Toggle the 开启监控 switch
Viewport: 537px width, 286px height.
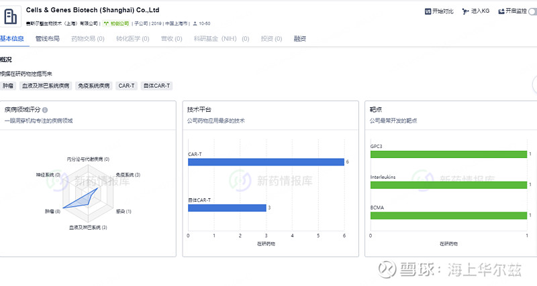click(532, 11)
